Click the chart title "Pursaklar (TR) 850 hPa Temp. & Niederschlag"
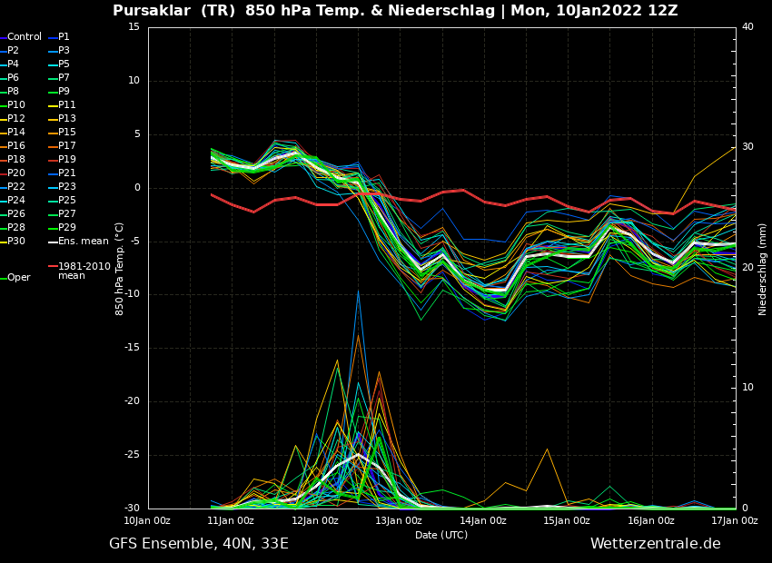Image resolution: width=772 pixels, height=563 pixels. 303,10
